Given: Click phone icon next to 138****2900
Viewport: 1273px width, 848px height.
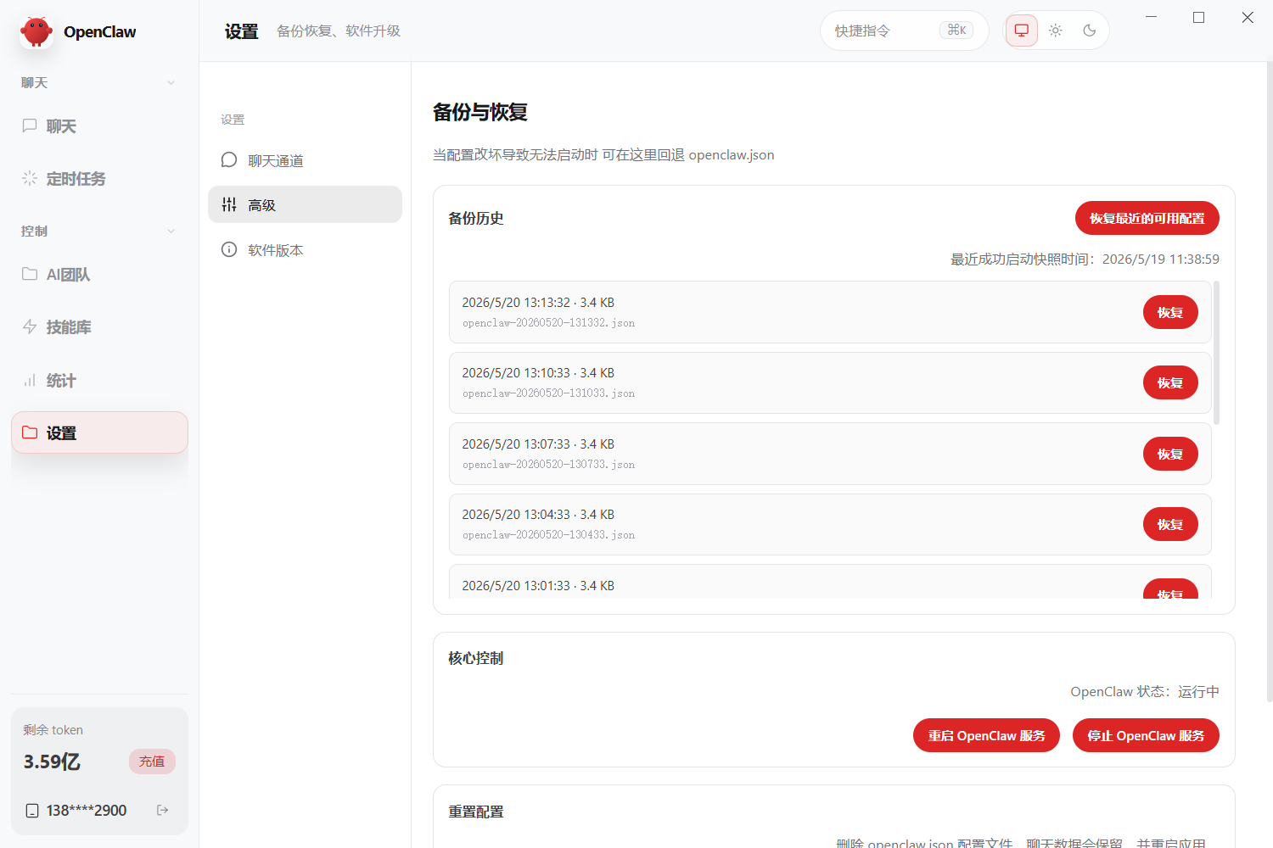Looking at the screenshot, I should (32, 811).
